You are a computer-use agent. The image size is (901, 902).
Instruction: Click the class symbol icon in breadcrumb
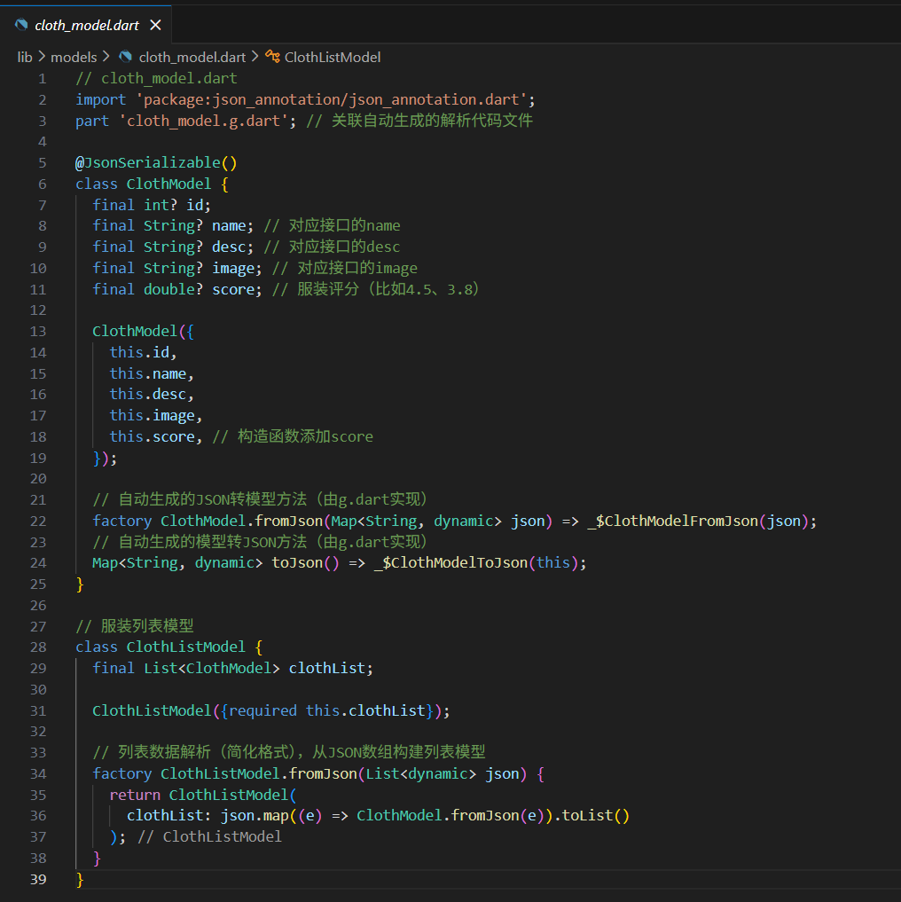pyautogui.click(x=273, y=57)
